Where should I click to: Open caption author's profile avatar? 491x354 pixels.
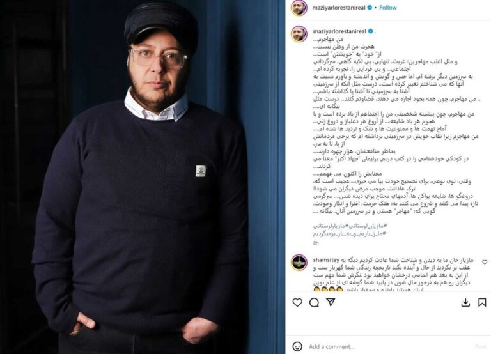click(x=299, y=34)
